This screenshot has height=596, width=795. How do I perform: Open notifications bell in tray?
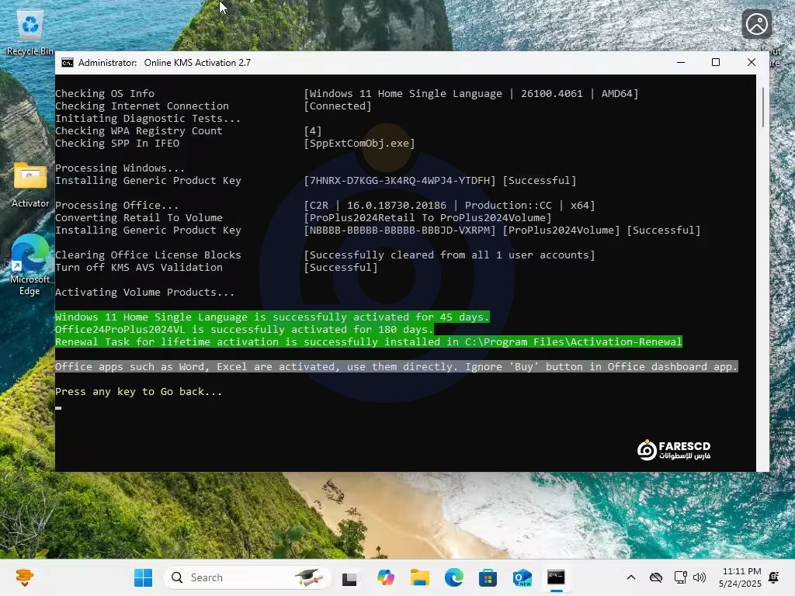pos(774,577)
